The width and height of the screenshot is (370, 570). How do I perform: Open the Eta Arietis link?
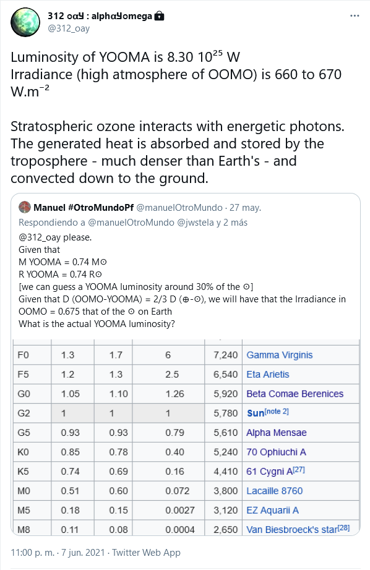[x=268, y=375]
